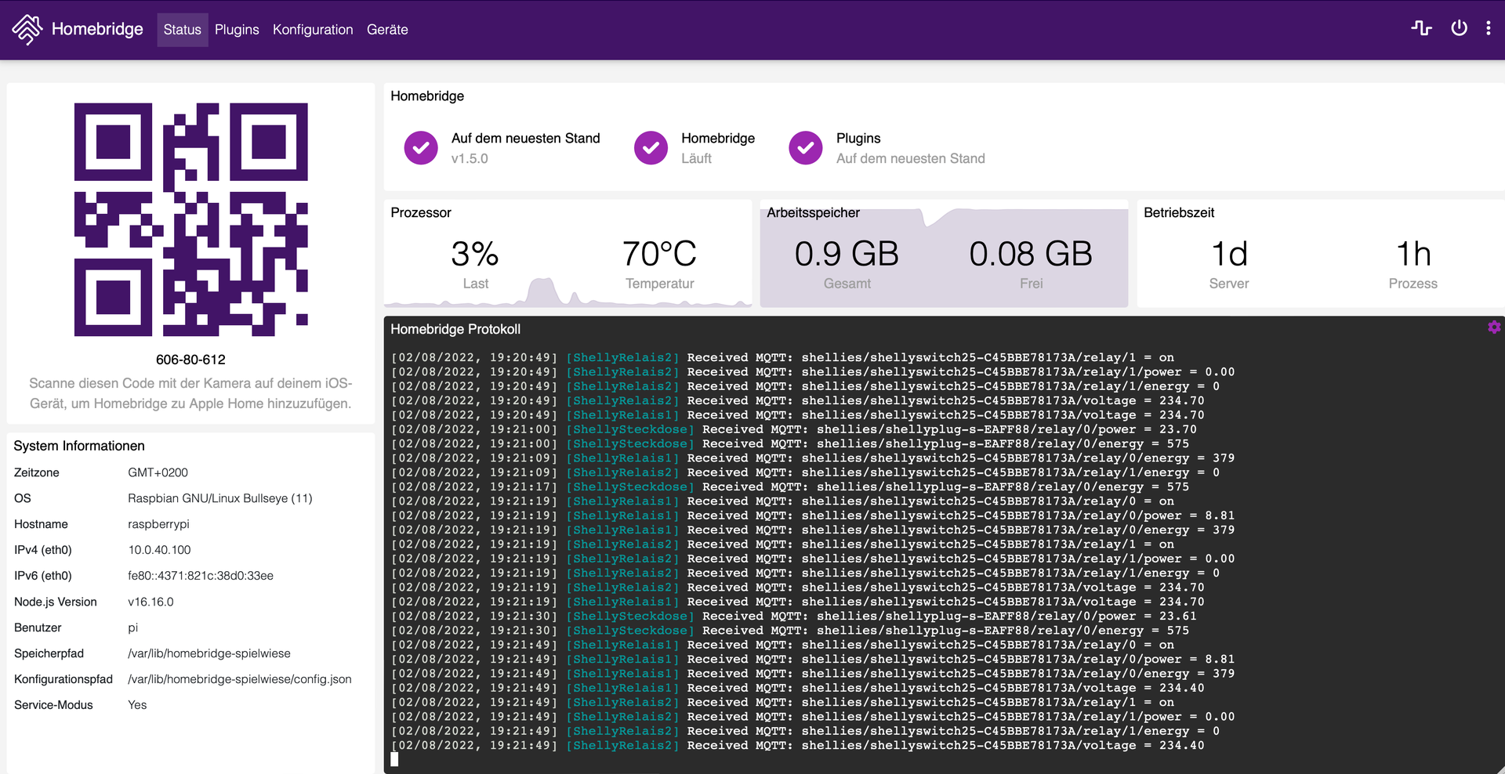Select the IPv4 address 10.0.40.100
Screen dimensions: 1505x774
point(159,550)
